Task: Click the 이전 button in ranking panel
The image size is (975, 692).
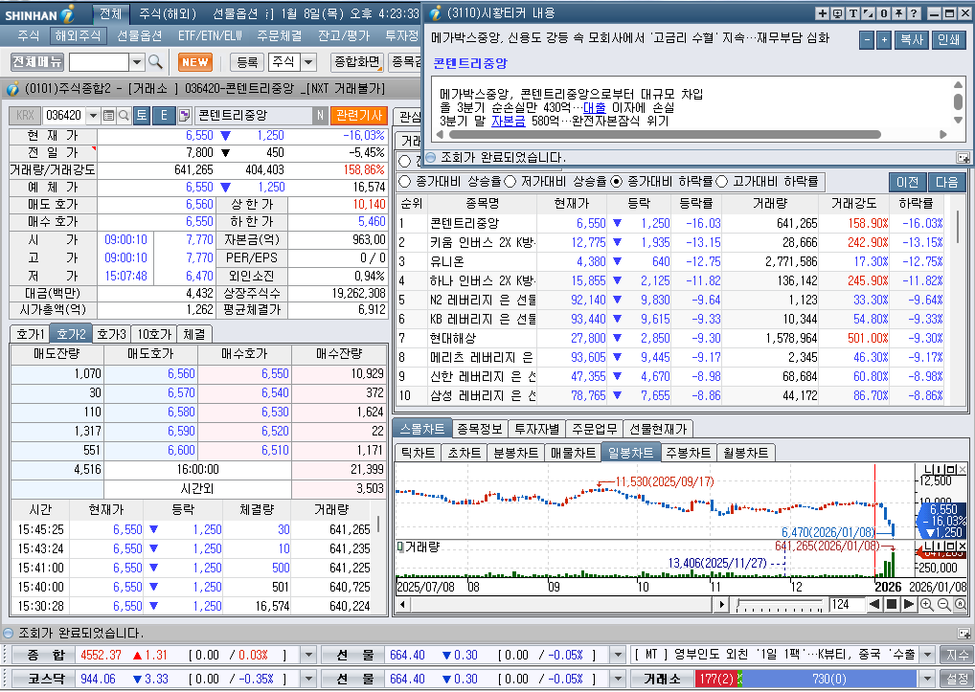Action: point(907,182)
